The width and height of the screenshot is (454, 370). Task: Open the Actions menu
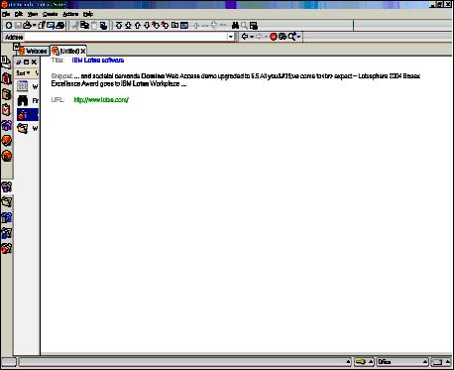point(70,14)
